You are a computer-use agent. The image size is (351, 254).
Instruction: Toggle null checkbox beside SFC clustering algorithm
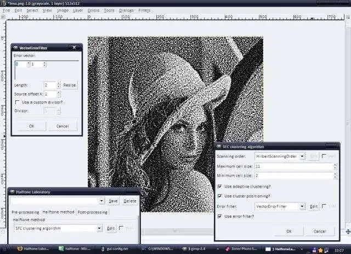[121, 228]
